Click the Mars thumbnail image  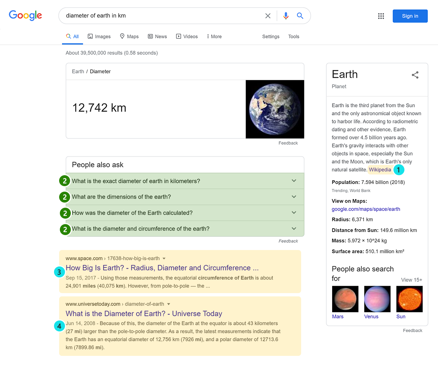pos(345,299)
